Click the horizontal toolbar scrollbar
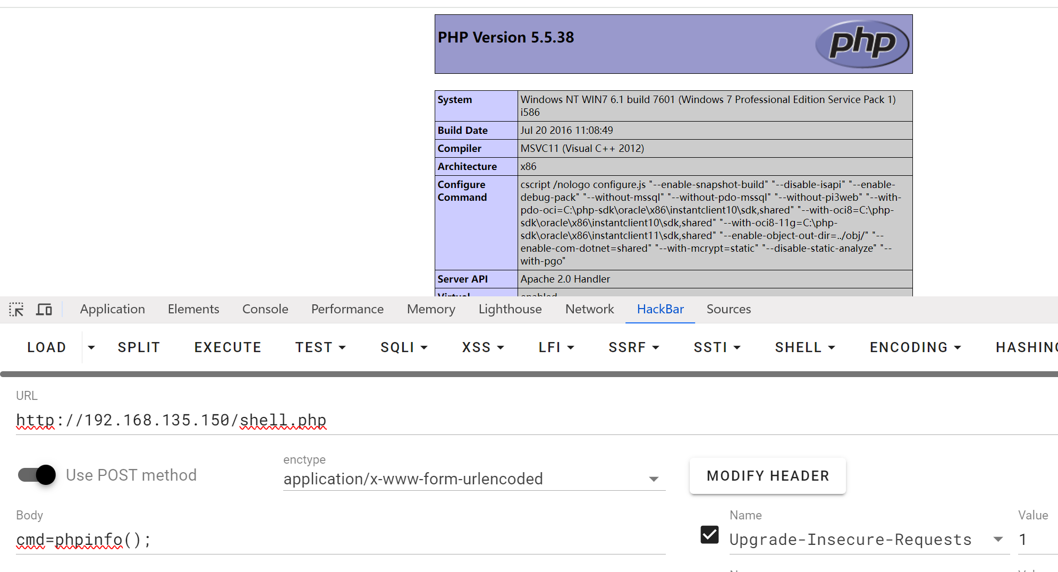The height and width of the screenshot is (572, 1058). [529, 374]
